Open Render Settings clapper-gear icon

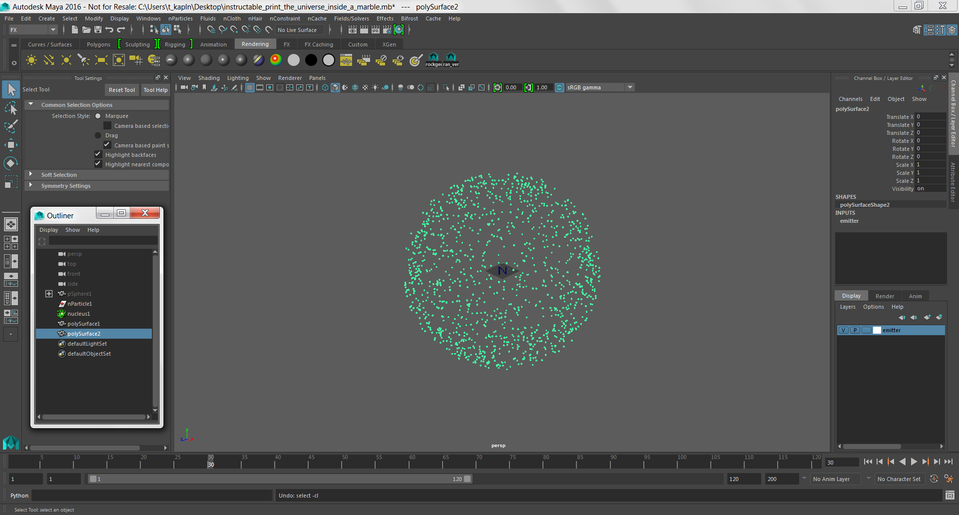tap(387, 30)
